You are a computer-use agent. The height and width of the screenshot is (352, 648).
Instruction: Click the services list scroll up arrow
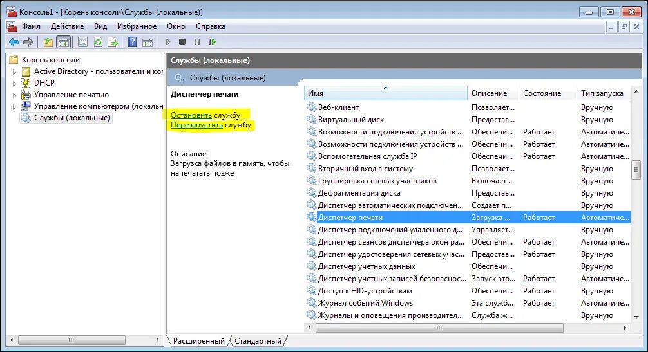coord(636,91)
